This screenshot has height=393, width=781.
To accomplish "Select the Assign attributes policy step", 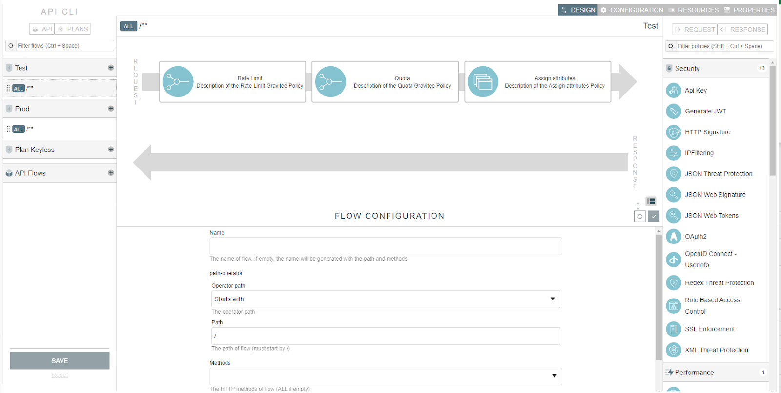I will (538, 82).
